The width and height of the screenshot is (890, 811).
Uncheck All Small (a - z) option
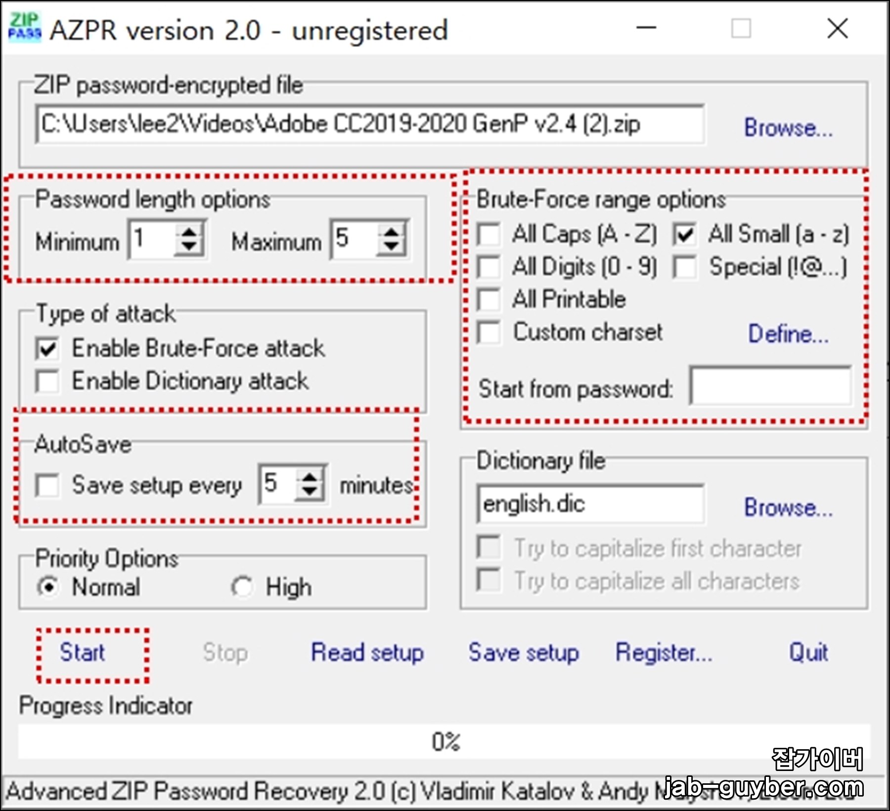[x=685, y=234]
